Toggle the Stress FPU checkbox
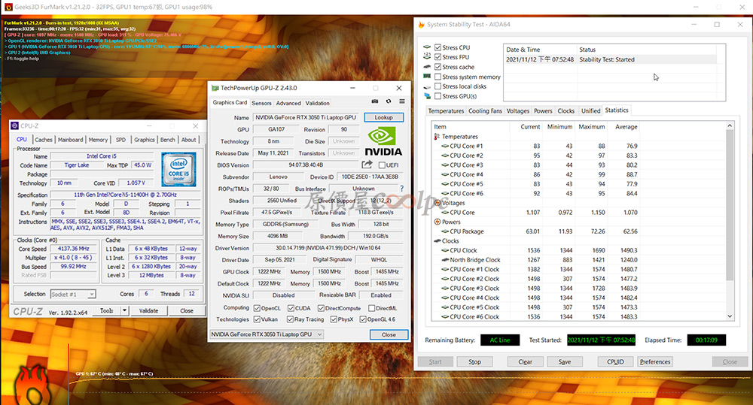Image resolution: width=753 pixels, height=405 pixels. click(437, 57)
